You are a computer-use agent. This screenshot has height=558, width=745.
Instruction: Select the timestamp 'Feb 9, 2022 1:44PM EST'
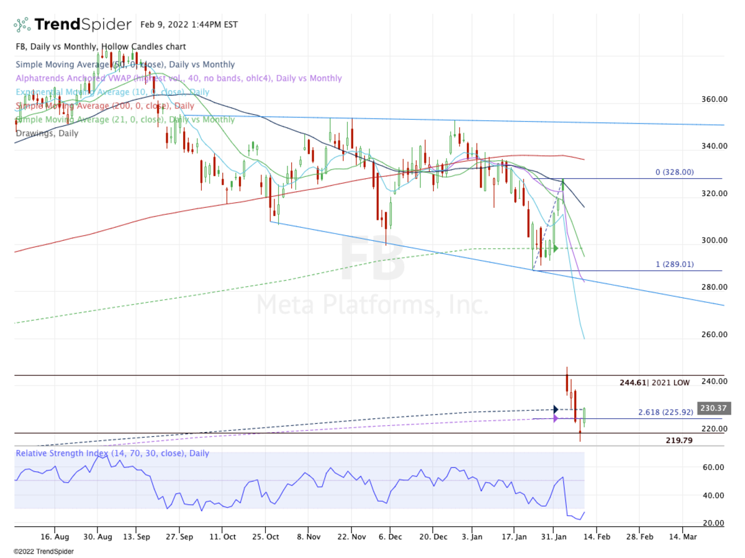189,25
